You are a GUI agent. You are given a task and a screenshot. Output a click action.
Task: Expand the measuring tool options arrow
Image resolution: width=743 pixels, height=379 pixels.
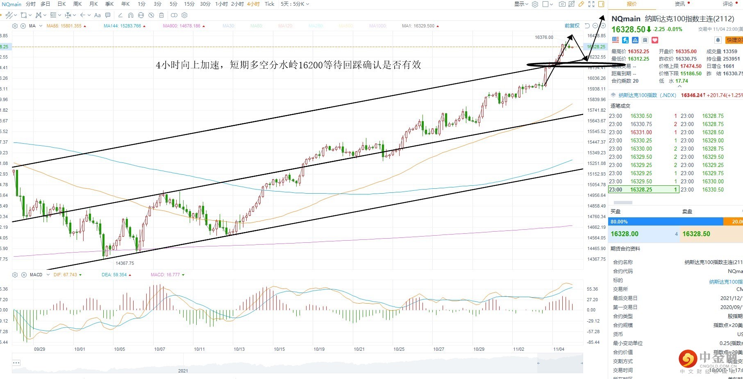(74, 15)
